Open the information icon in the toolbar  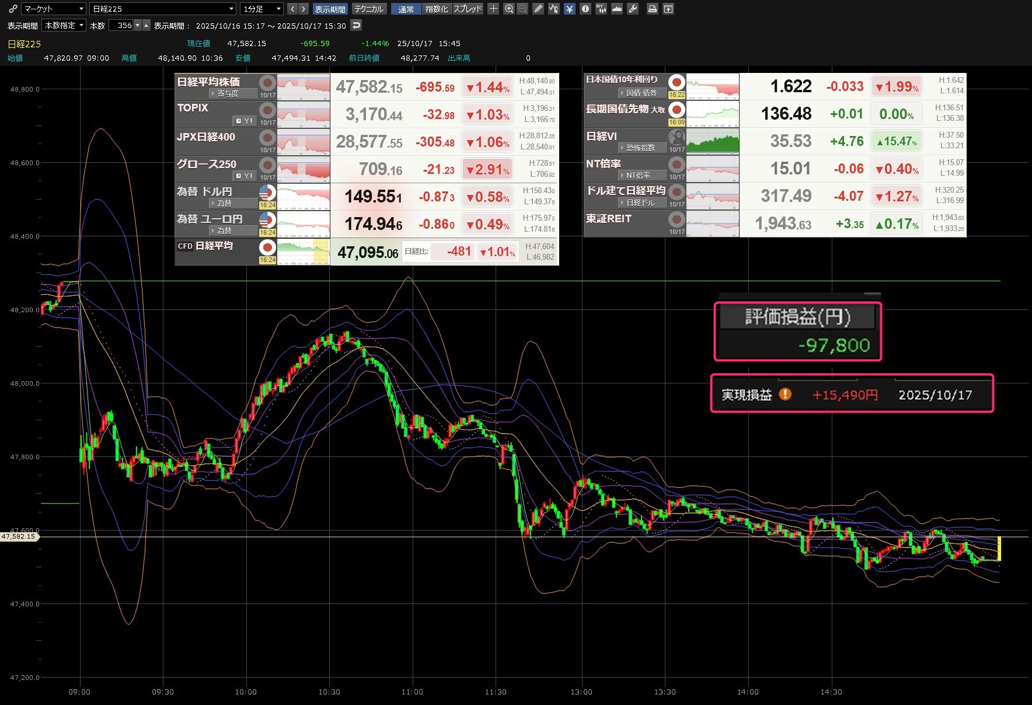[585, 9]
